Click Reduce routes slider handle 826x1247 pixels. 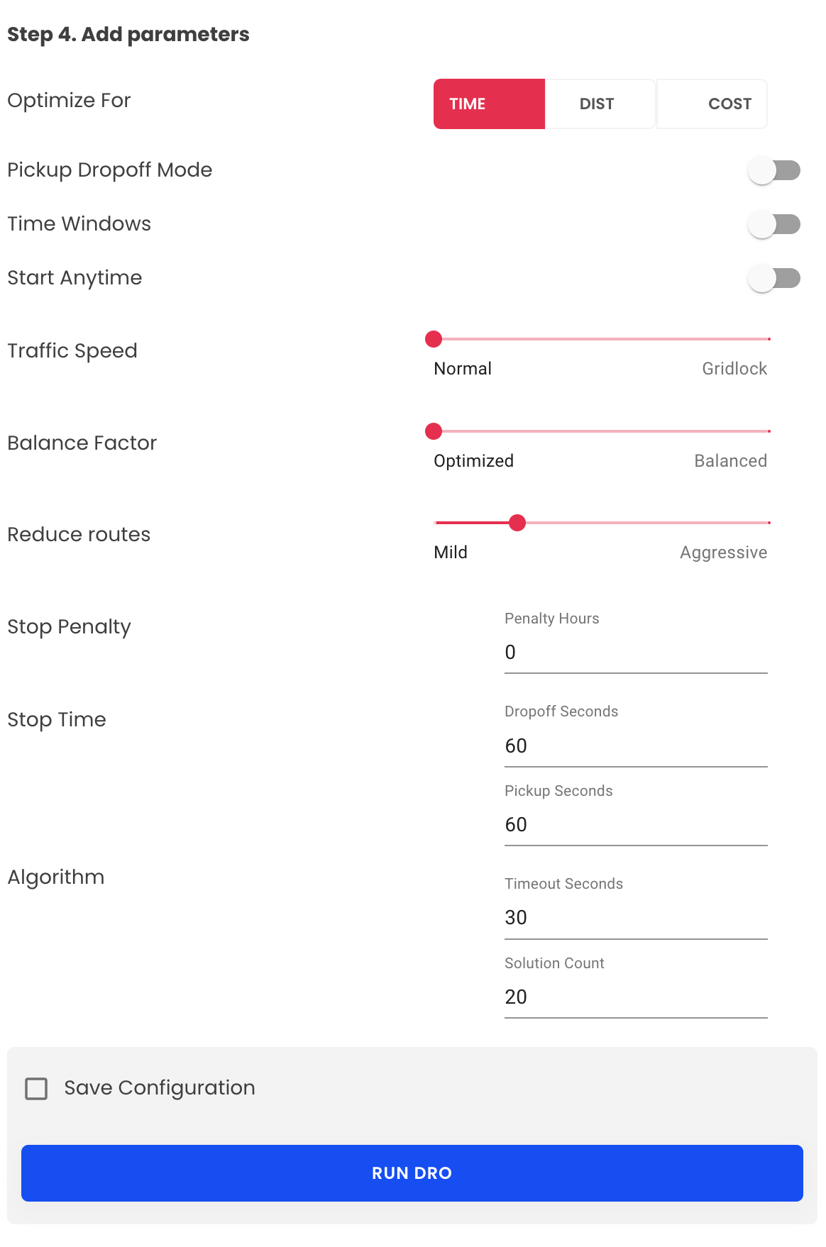(x=517, y=523)
